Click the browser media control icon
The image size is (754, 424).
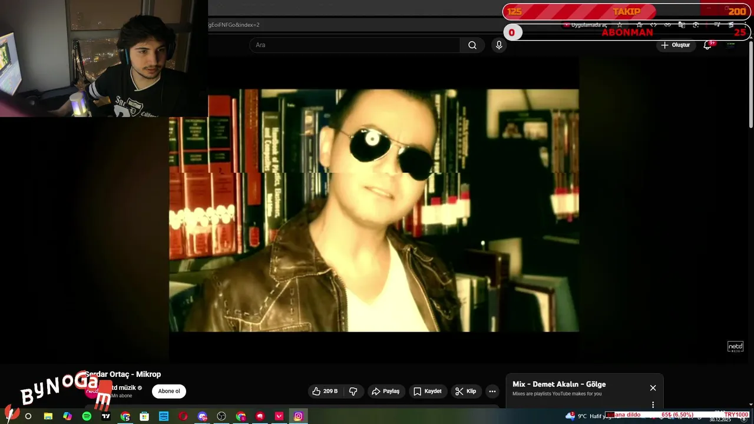pyautogui.click(x=717, y=25)
